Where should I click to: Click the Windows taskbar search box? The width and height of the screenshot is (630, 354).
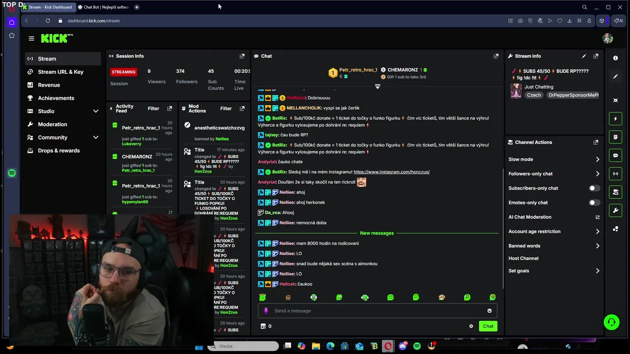[242, 346]
